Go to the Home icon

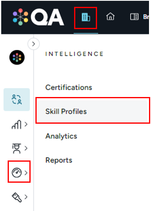(110, 17)
